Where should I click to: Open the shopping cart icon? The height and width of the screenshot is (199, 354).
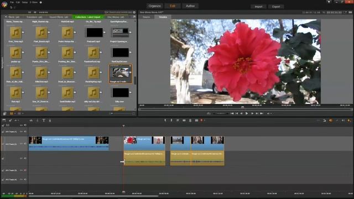(329, 2)
